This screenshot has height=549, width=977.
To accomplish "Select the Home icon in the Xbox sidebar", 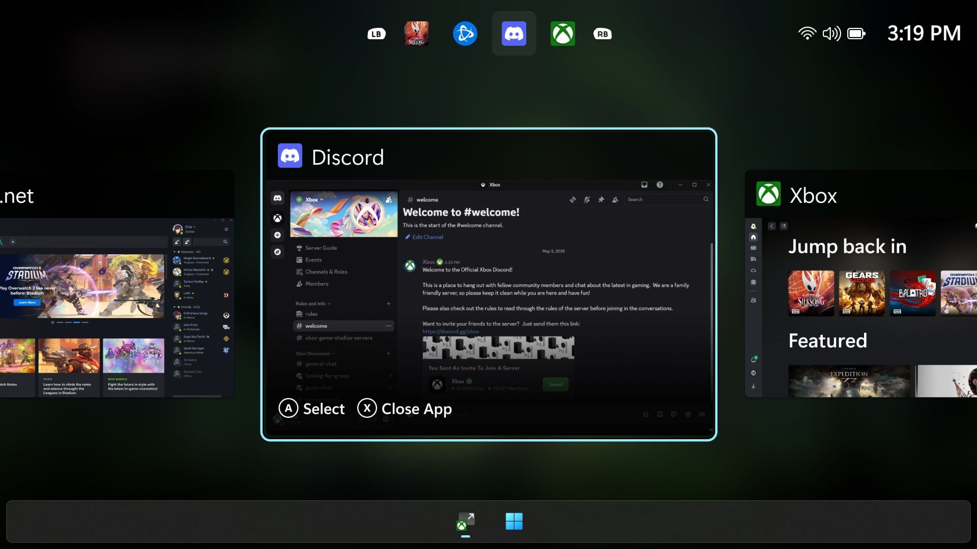I will [753, 237].
